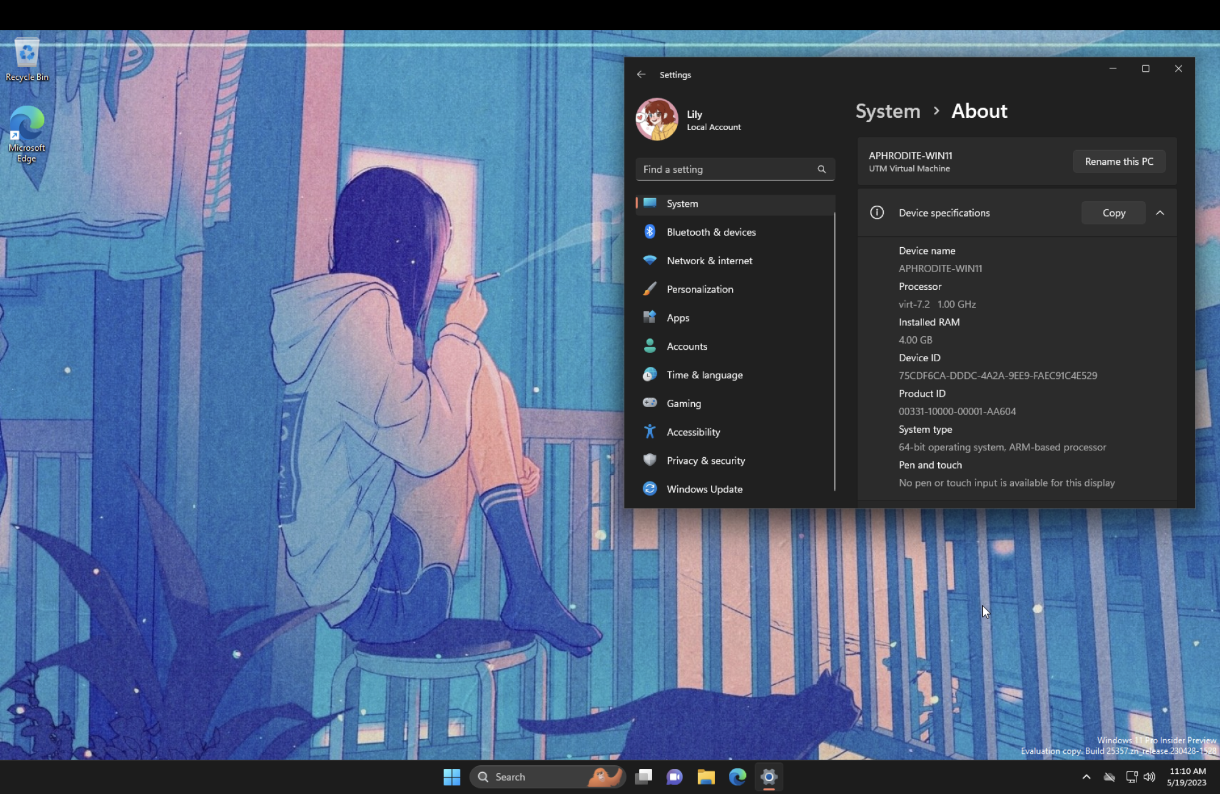
Task: Open Privacy & security settings
Action: [705, 461]
